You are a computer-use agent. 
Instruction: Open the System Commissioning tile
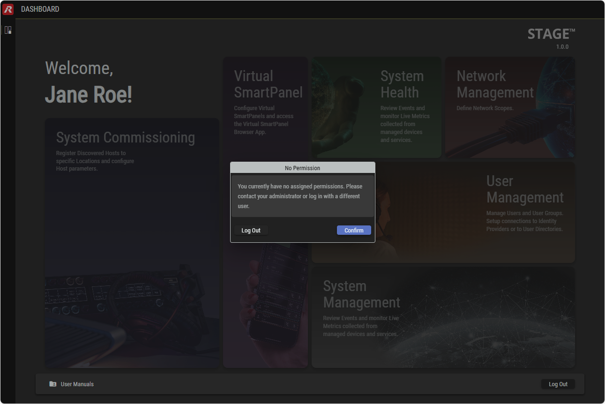click(132, 243)
